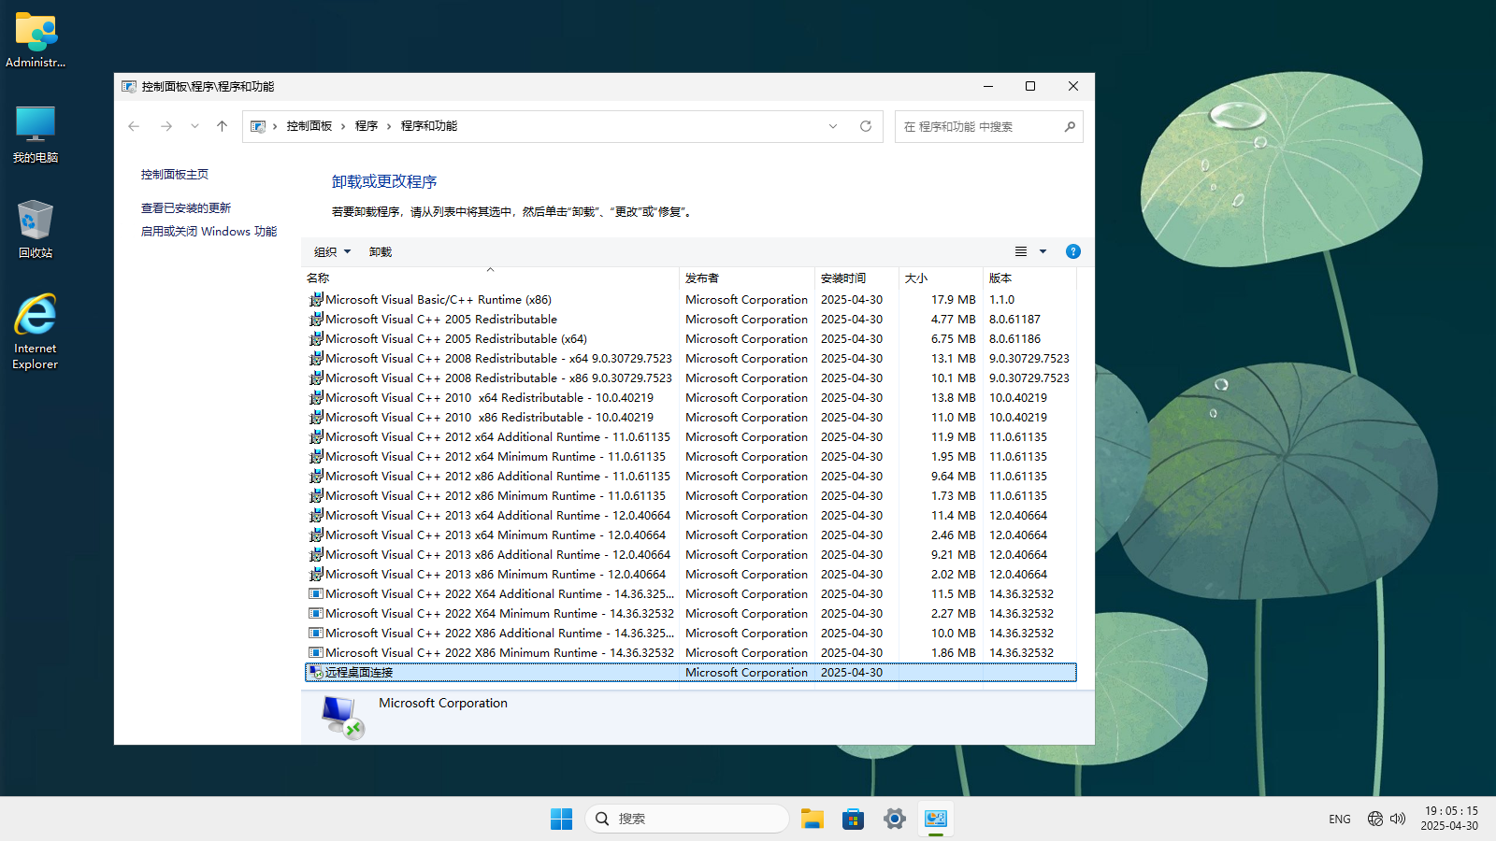This screenshot has height=841, width=1496.
Task: Select Visual C++ 2022 X64 Minimum Runtime entry
Action: coord(690,614)
